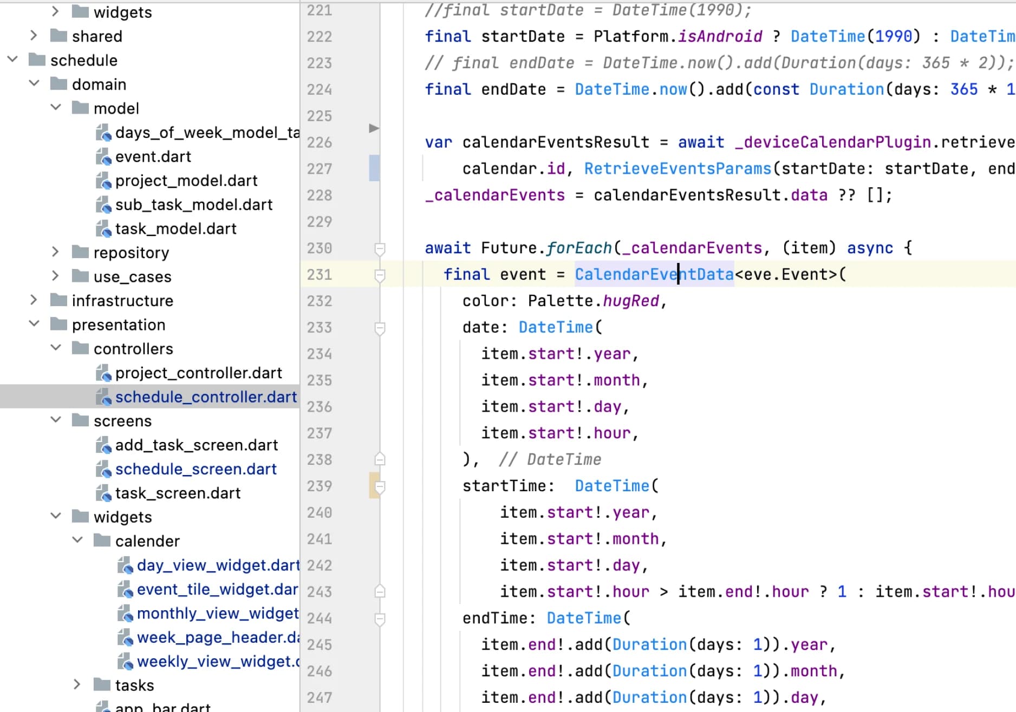This screenshot has height=712, width=1016.
Task: Expand the repository folder
Action: coord(55,252)
